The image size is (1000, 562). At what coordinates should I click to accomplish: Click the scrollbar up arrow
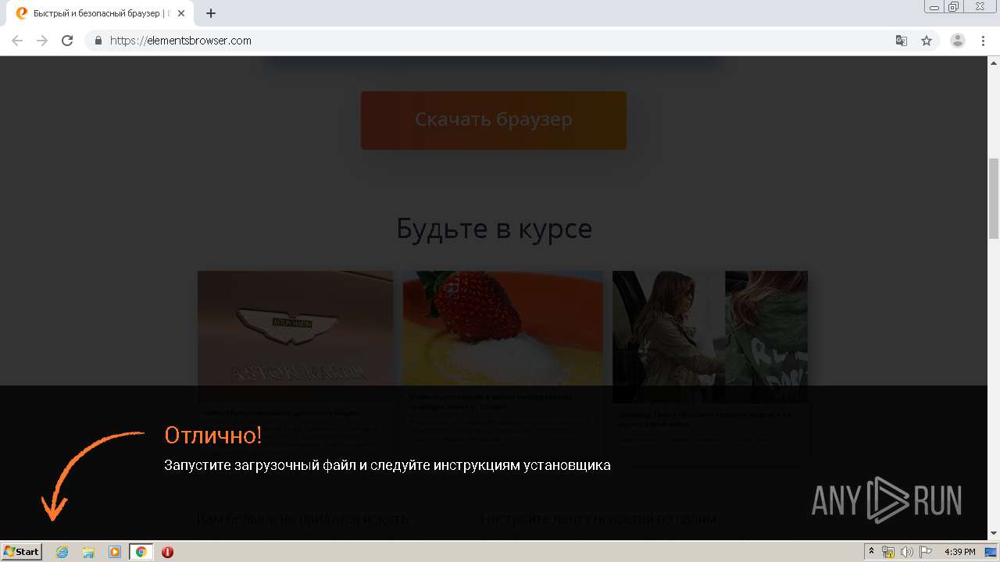[994, 62]
